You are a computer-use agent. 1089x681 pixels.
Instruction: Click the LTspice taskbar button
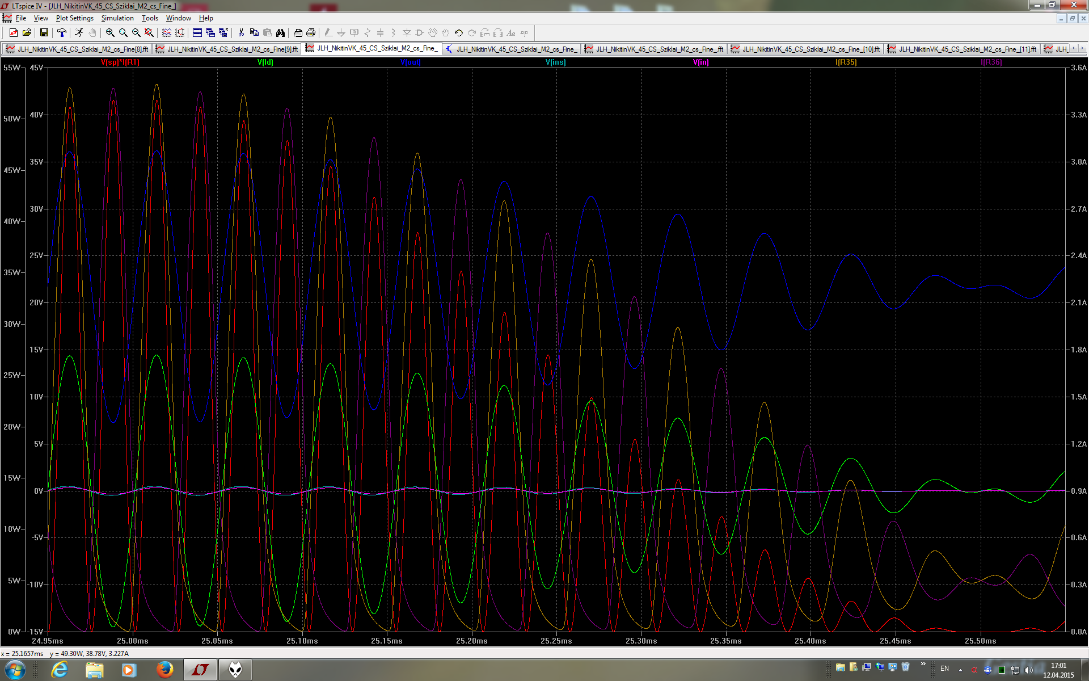(x=200, y=670)
